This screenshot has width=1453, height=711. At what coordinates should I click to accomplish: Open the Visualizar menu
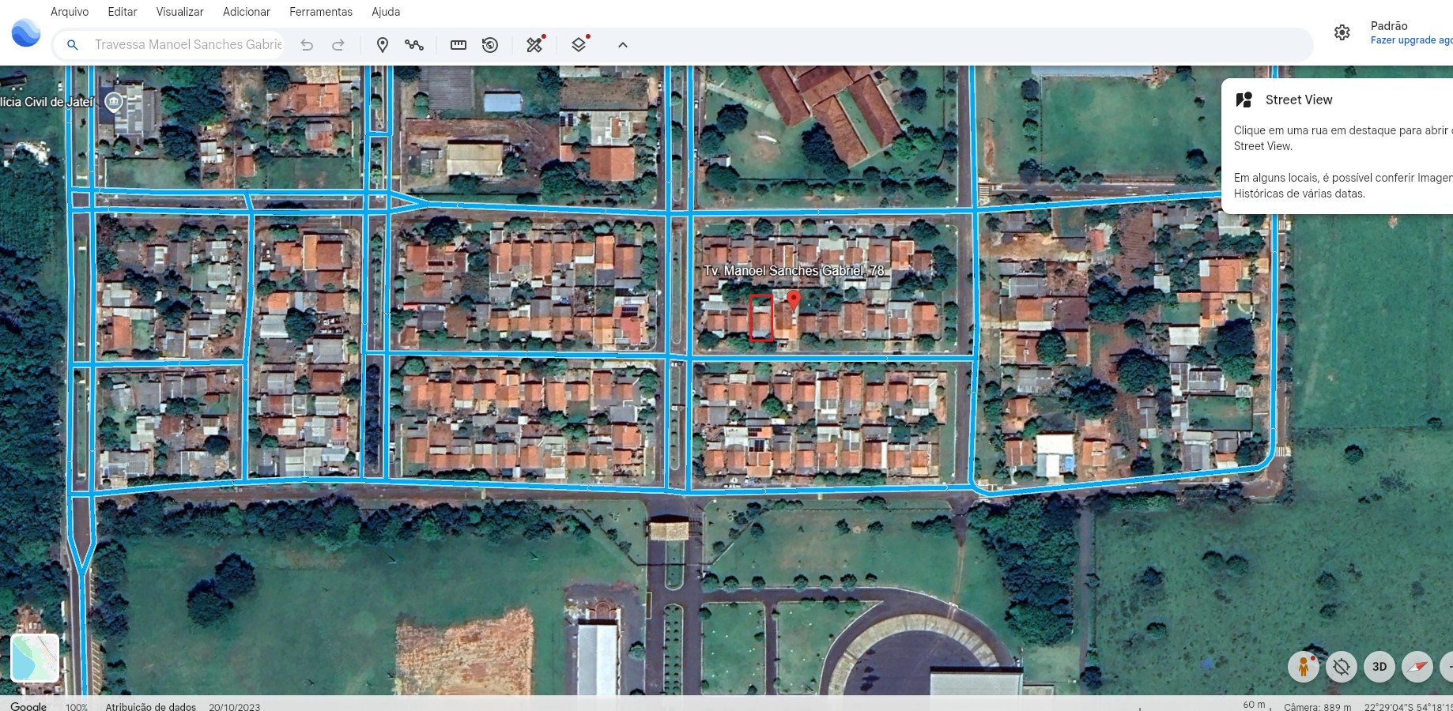click(179, 12)
